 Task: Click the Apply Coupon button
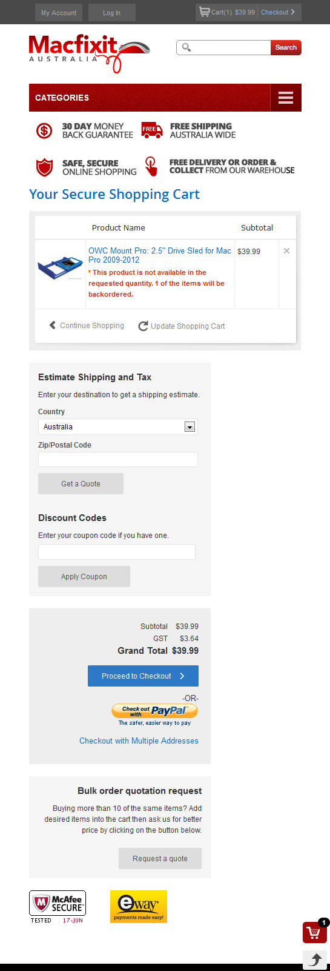pyautogui.click(x=84, y=577)
